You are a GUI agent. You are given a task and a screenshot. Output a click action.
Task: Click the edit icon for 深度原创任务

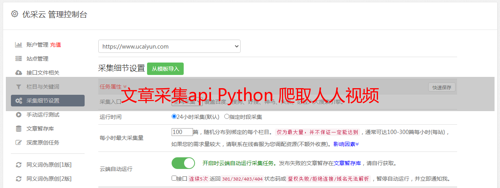tap(18, 143)
